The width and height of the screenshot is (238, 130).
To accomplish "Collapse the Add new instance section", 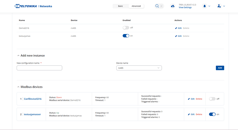I will [18, 55].
